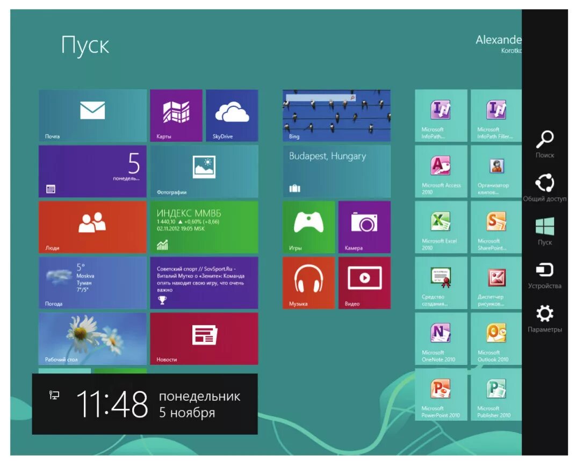This screenshot has height=461, width=576.
Task: Click the Общий доступ share charm
Action: click(x=545, y=188)
